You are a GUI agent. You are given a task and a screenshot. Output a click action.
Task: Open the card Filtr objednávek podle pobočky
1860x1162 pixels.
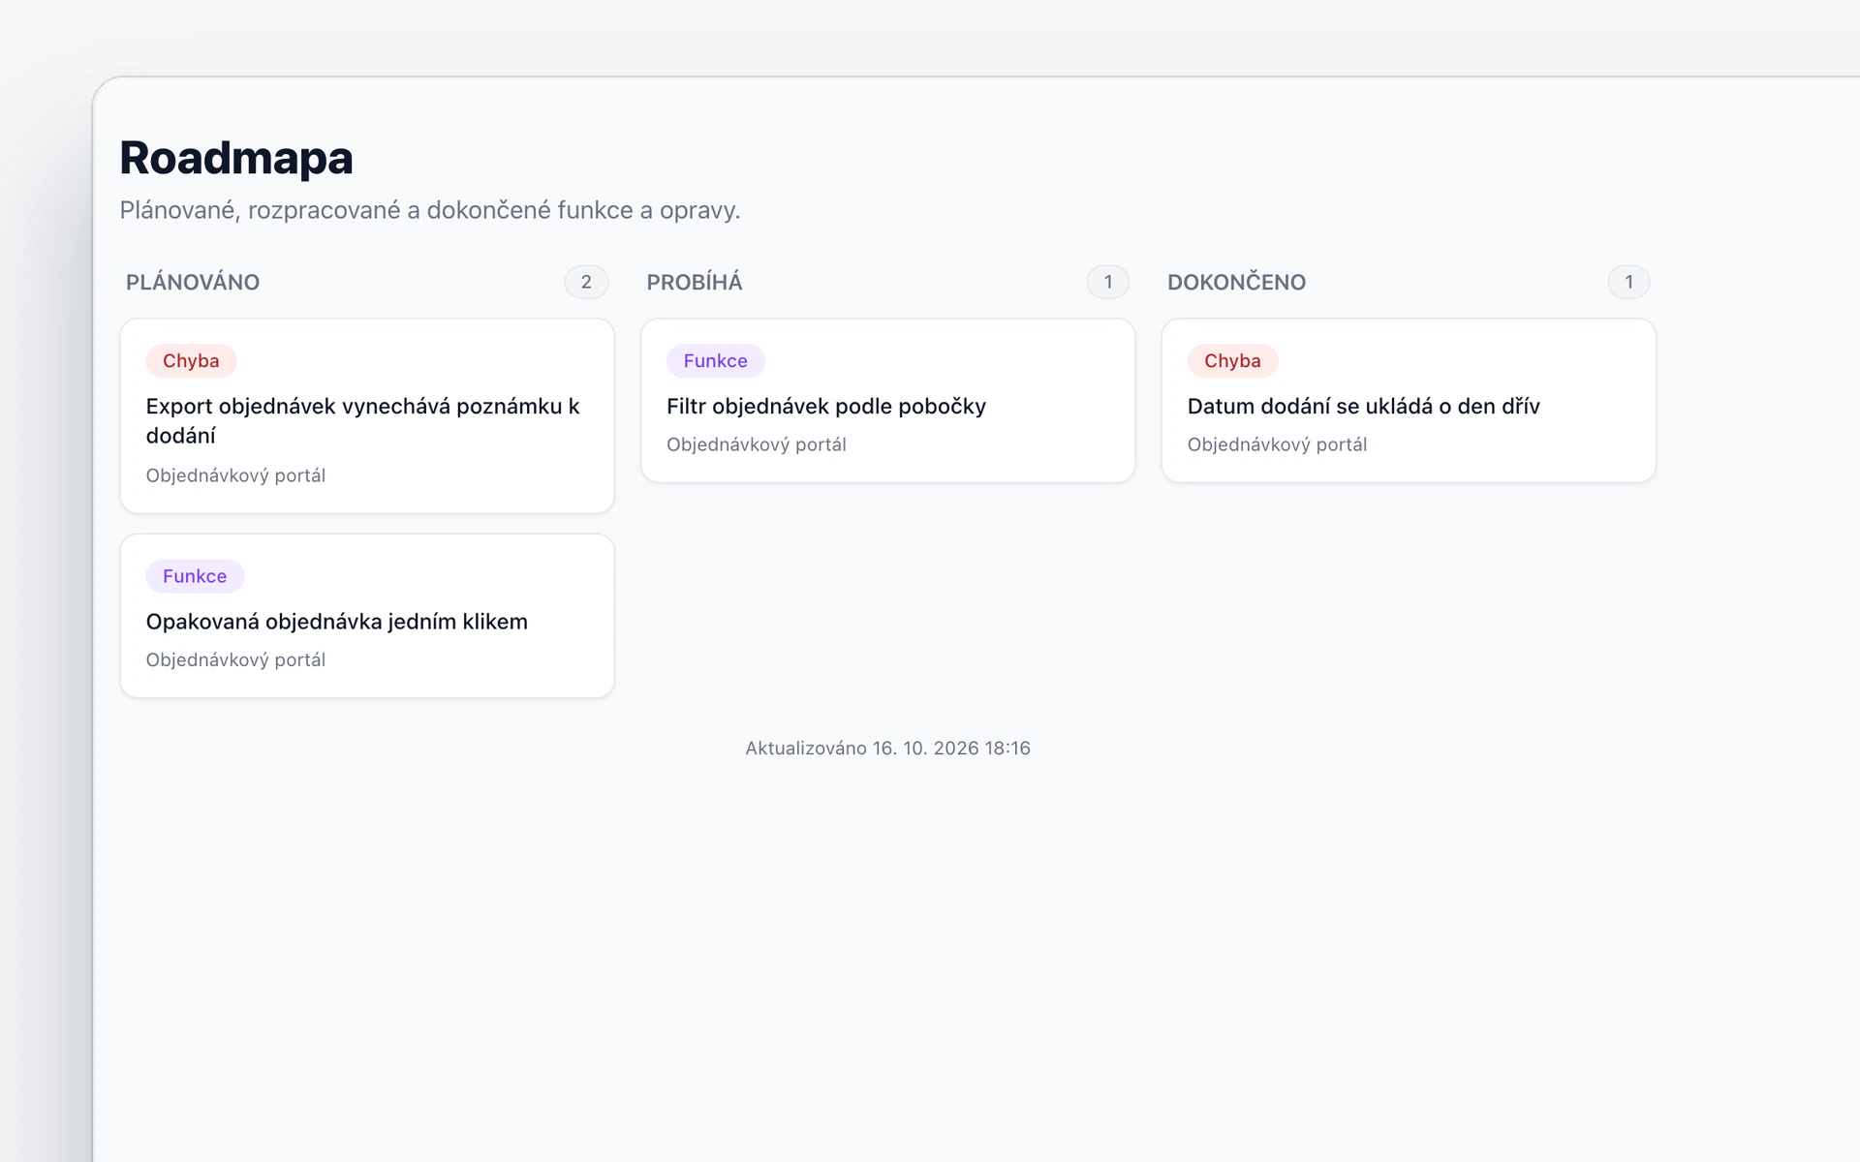[887, 400]
